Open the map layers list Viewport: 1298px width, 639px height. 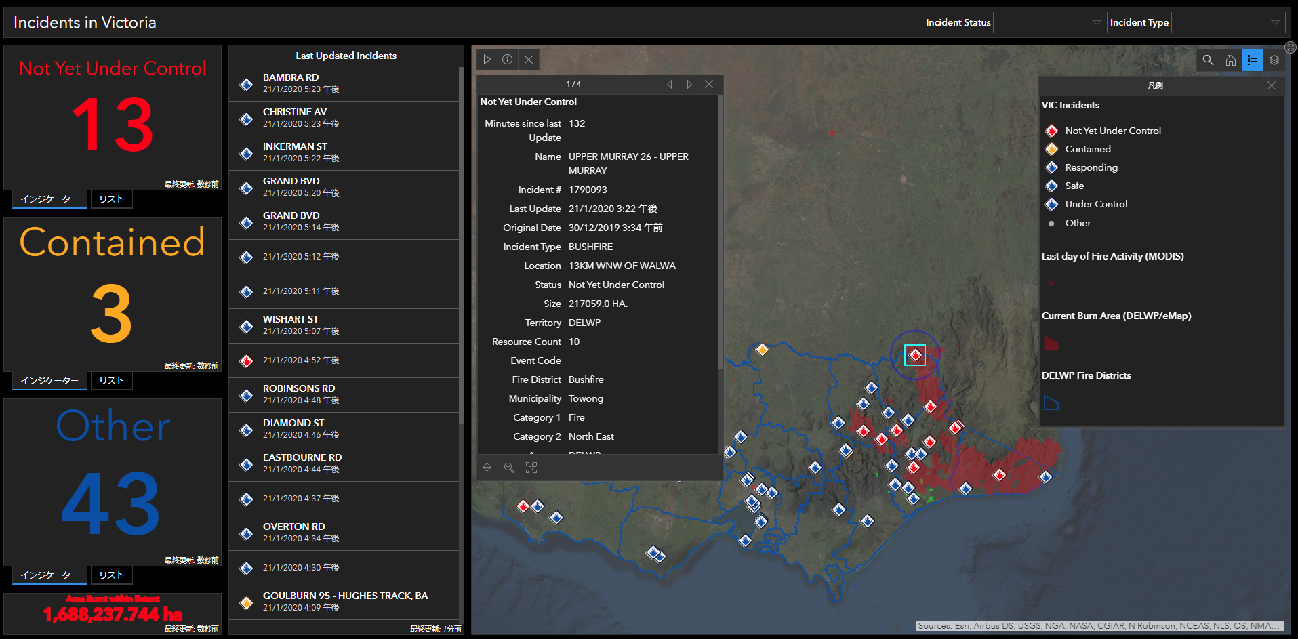click(x=1274, y=60)
